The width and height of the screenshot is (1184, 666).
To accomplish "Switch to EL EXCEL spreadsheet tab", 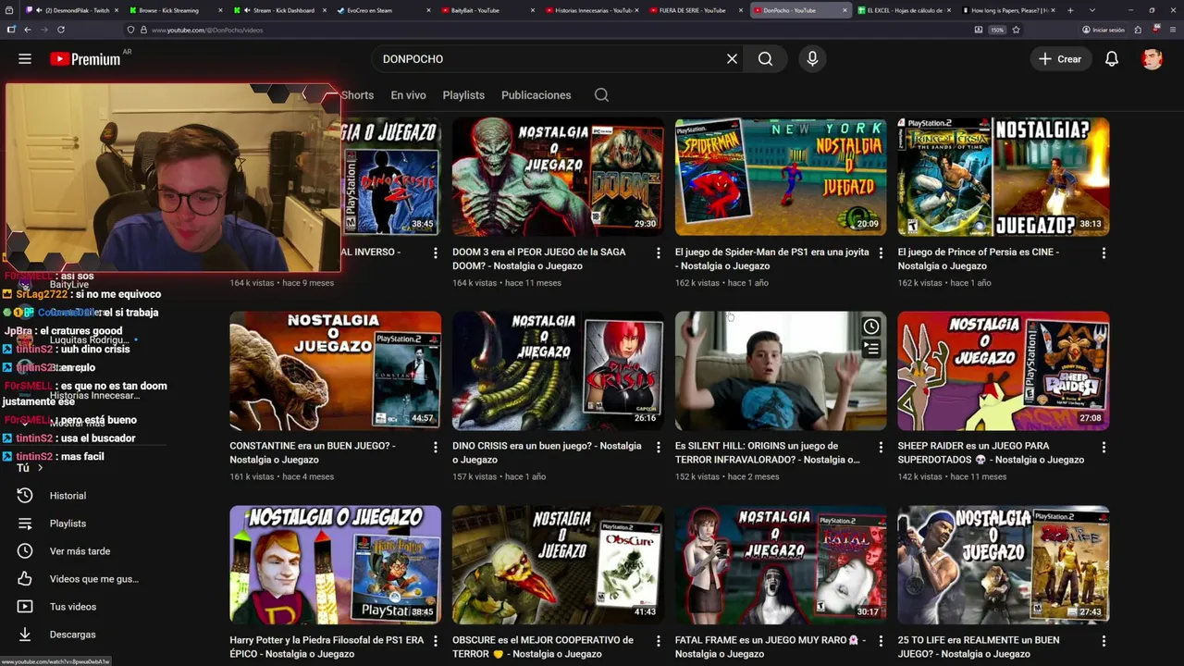I will click(905, 10).
